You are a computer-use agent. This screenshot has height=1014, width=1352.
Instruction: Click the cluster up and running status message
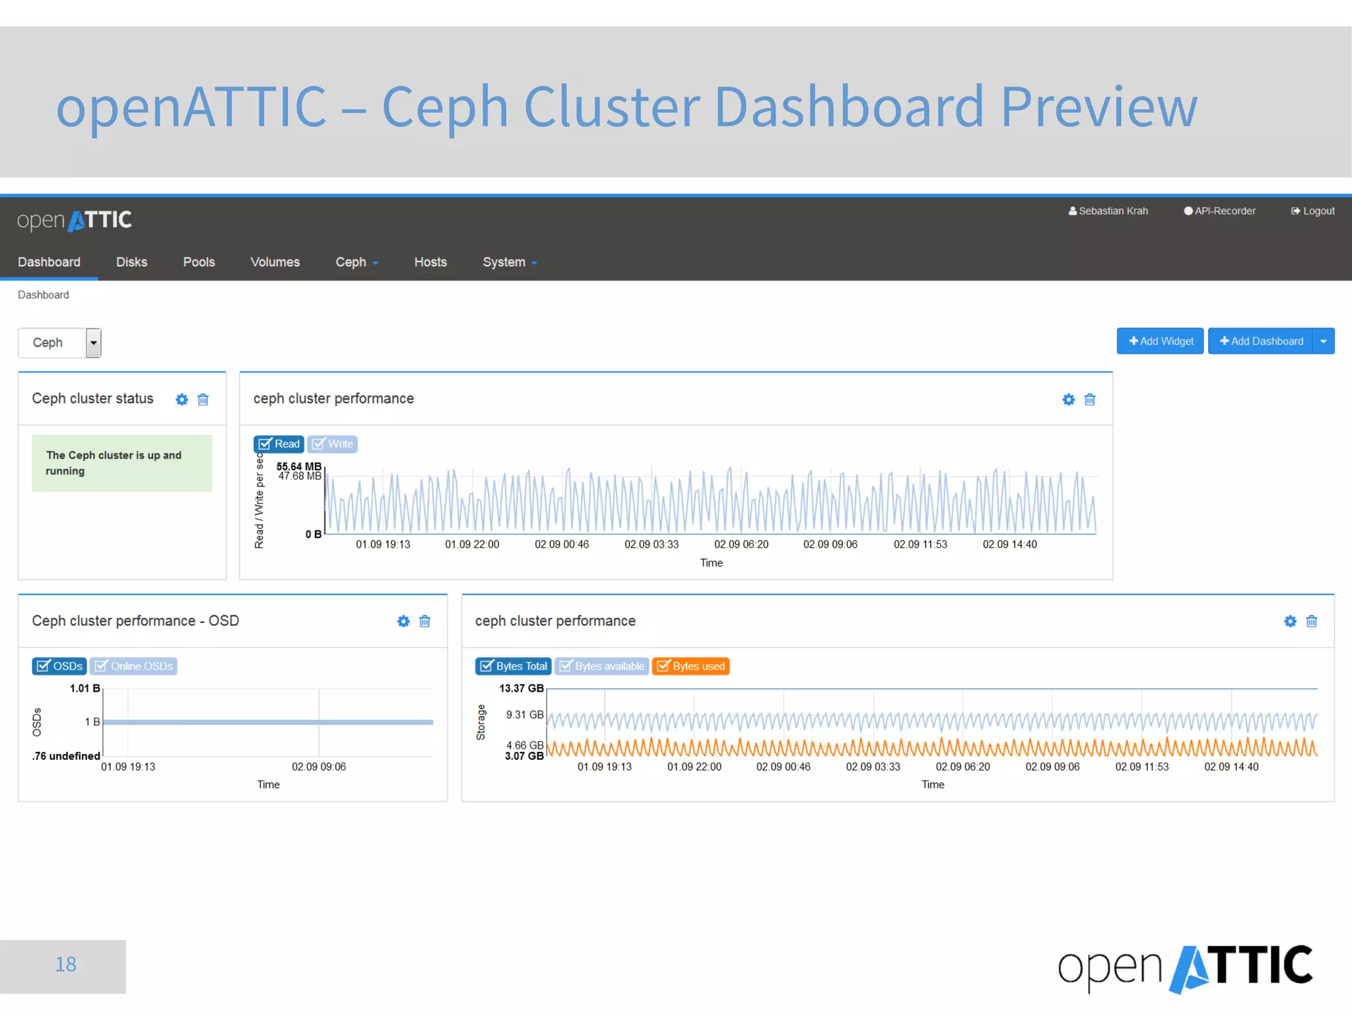click(x=122, y=463)
